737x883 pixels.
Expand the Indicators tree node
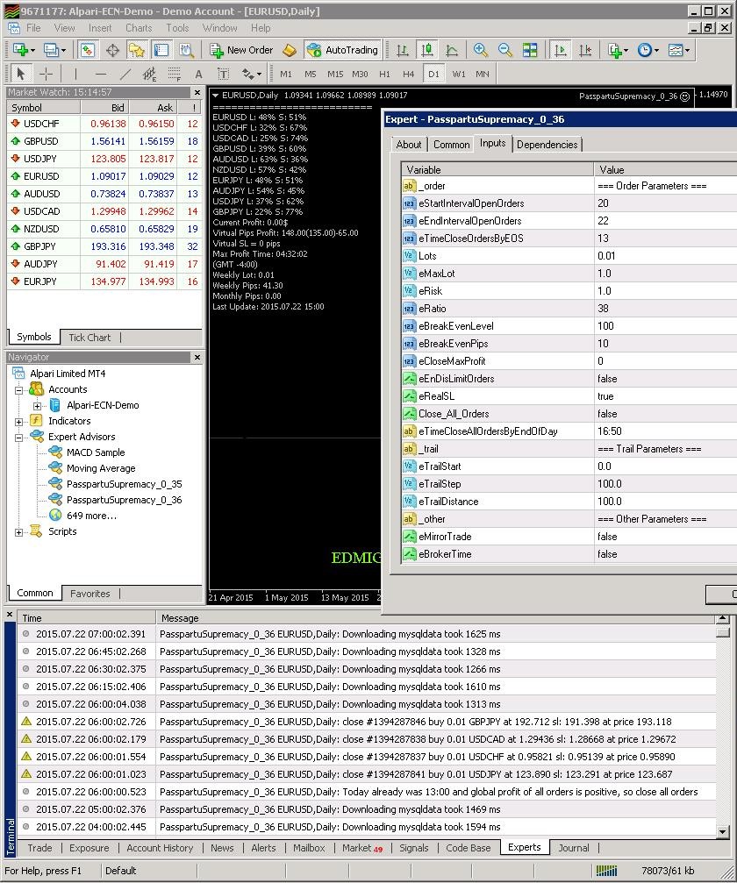(x=18, y=421)
